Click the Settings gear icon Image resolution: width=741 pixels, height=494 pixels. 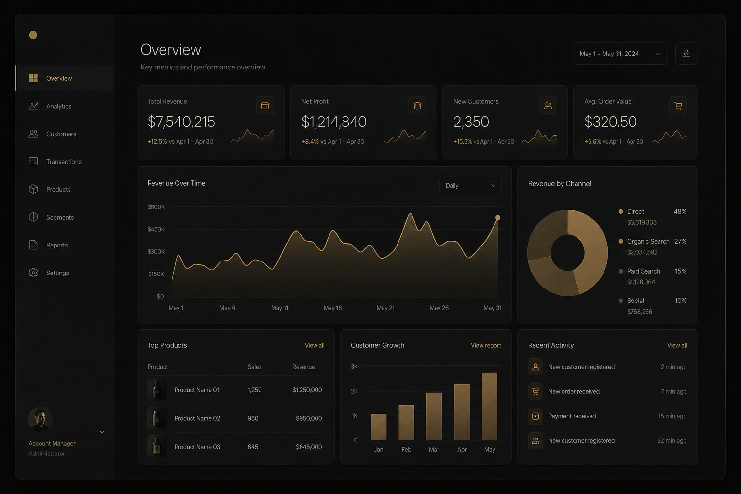(33, 273)
